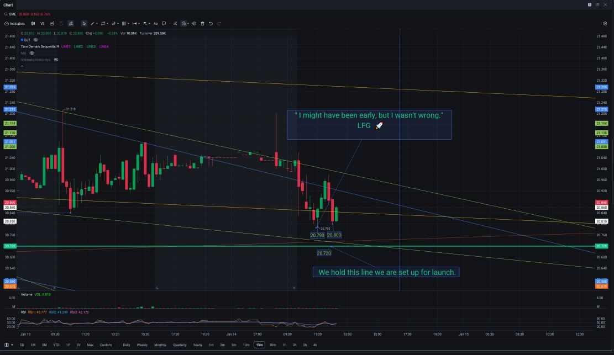Change the candlestick chart type
The width and height of the screenshot is (614, 355).
coord(33,24)
